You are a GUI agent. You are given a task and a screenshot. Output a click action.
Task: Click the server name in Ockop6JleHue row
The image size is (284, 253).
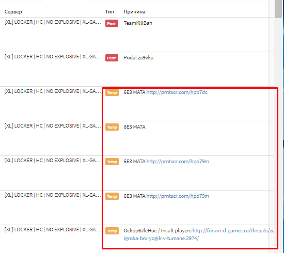[x=53, y=230]
